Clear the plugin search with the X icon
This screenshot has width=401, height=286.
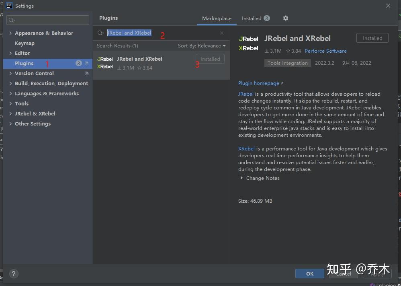[222, 33]
